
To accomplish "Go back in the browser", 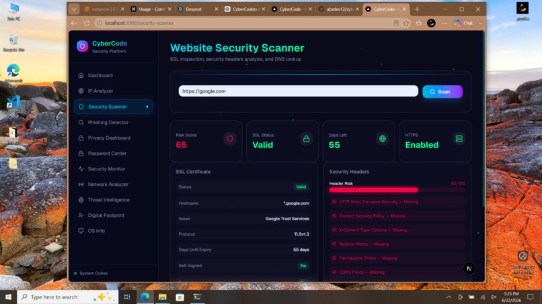I will pyautogui.click(x=75, y=23).
